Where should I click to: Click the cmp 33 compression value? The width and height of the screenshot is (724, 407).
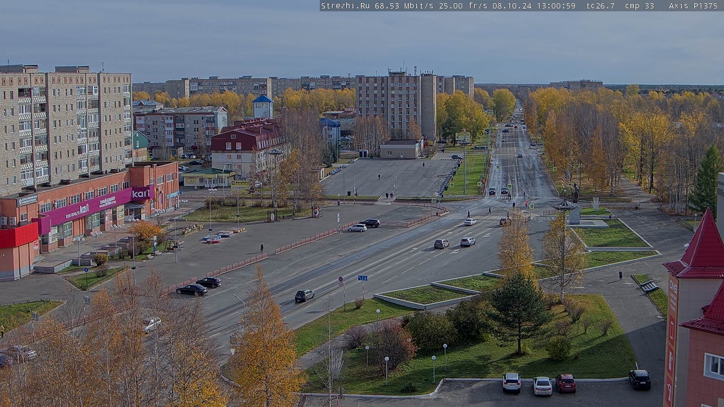(x=640, y=6)
